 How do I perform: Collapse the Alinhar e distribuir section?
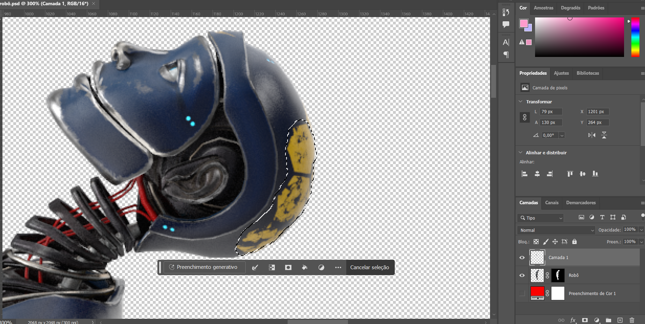(520, 153)
